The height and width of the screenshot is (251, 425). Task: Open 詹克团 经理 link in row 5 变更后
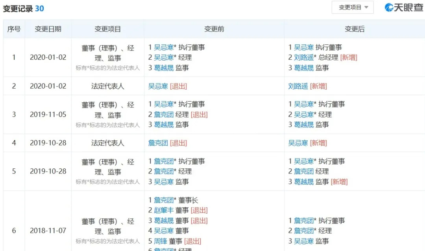coord(303,171)
